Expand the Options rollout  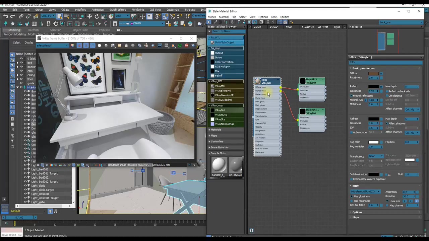pos(357,212)
